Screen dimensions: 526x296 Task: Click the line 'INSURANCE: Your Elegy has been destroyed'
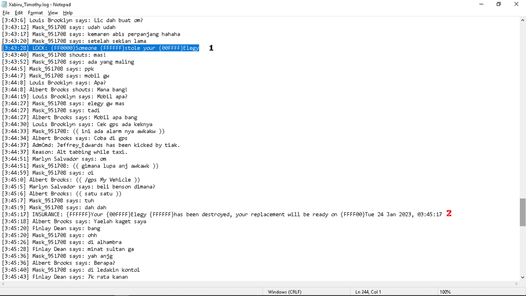click(222, 215)
